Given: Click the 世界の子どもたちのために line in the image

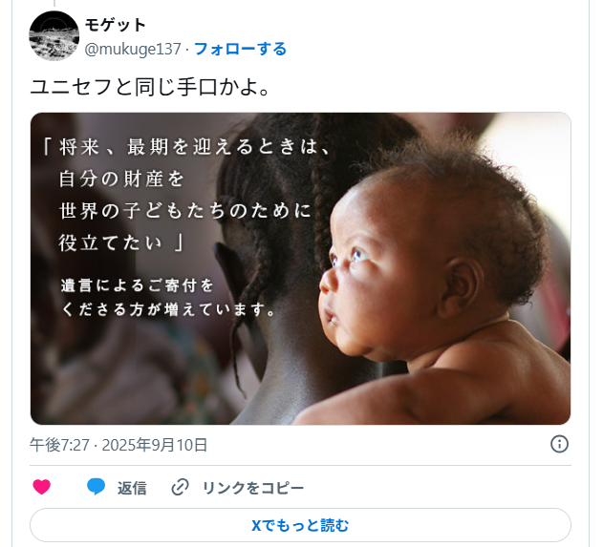Looking at the screenshot, I should [x=184, y=211].
